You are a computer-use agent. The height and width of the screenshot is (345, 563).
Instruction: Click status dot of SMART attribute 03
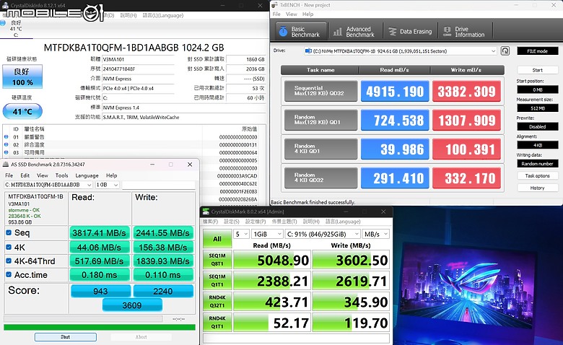6,152
